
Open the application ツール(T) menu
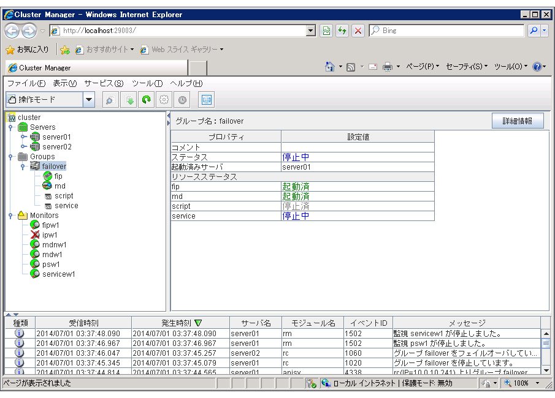tap(147, 83)
